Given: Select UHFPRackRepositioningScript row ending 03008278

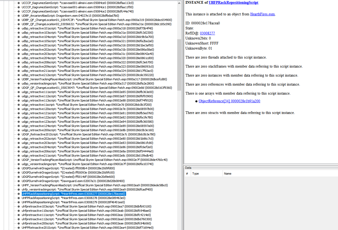Looking at the screenshot, I should [x=74, y=198].
